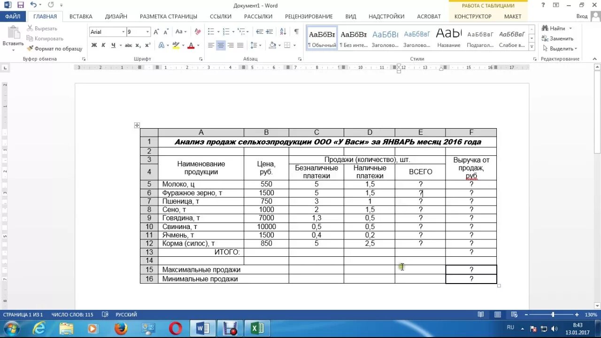Toggle bold (Ж) formatting

click(94, 46)
